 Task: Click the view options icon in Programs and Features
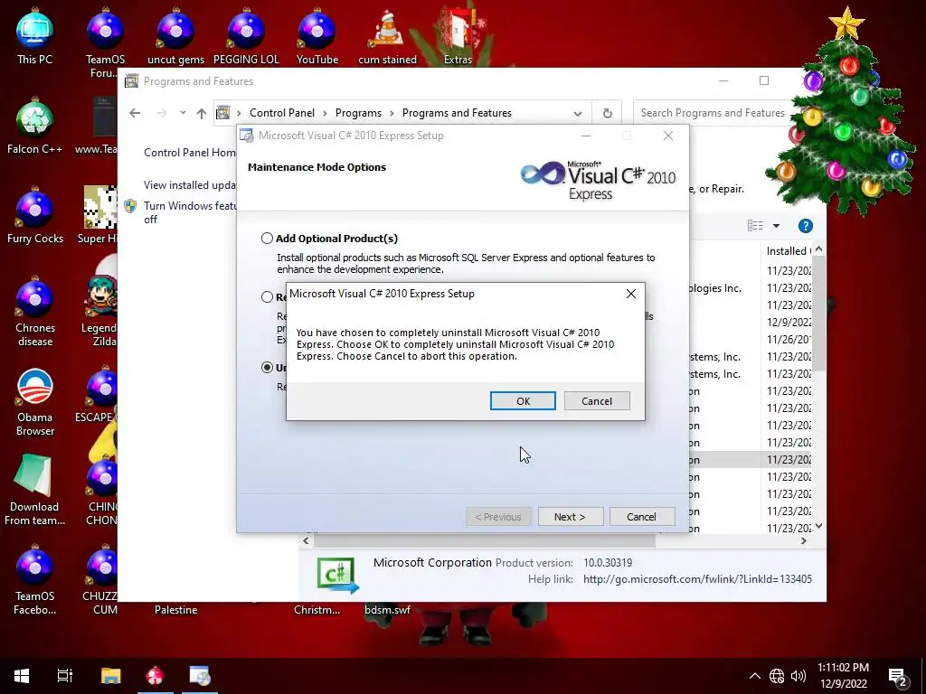[x=755, y=225]
